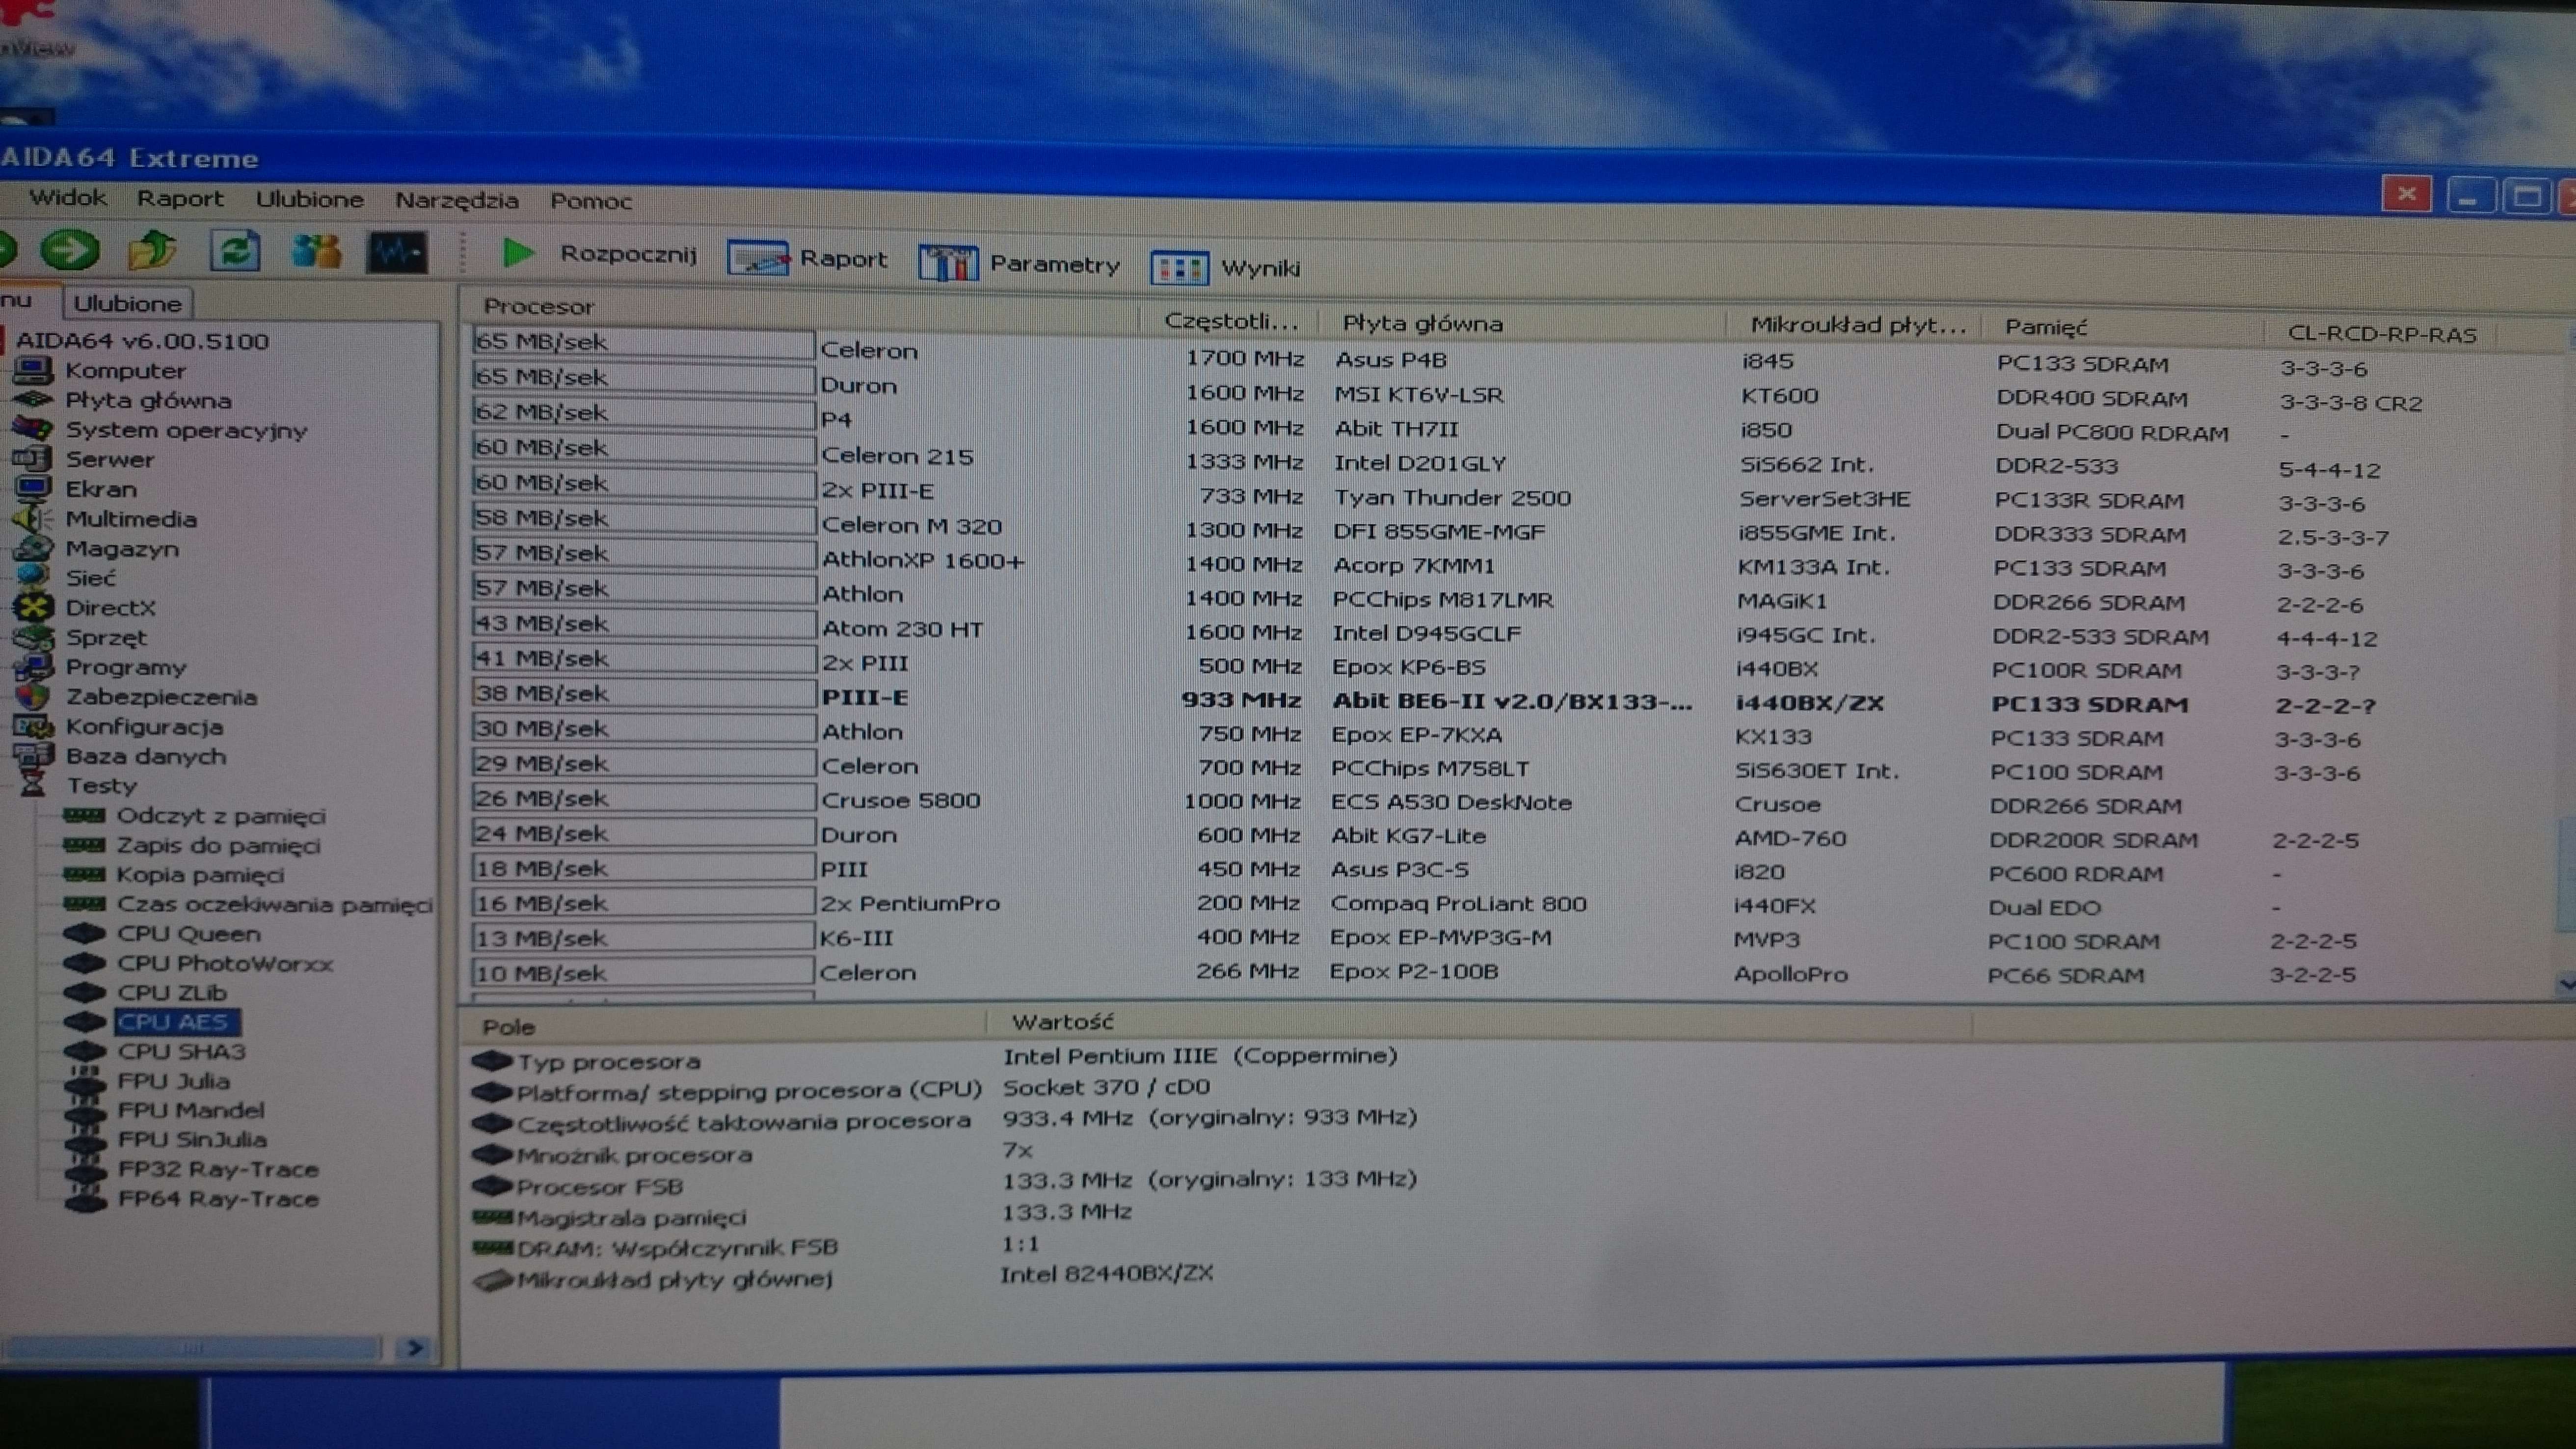Open FP64 Ray-Trace benchmark
This screenshot has width=2576, height=1449.
[x=218, y=1199]
